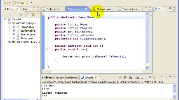Collapse the default package node

10,23
